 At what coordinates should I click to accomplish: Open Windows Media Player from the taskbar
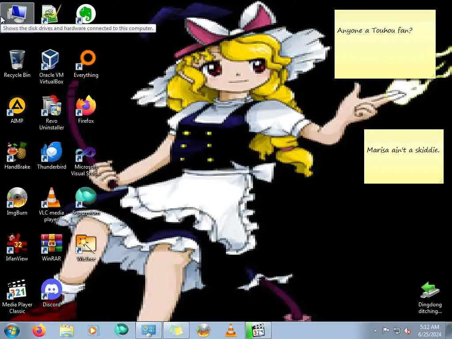click(93, 330)
